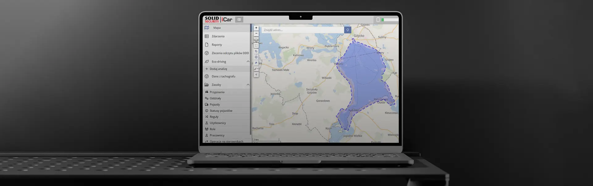Open the map layers selector
Image resolution: width=593 pixels, height=186 pixels.
pyautogui.click(x=256, y=40)
